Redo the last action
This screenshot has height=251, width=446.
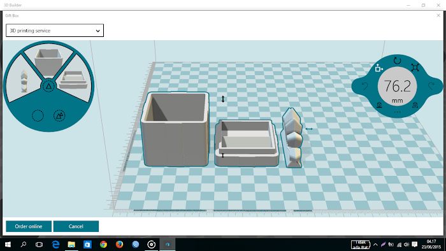point(431,85)
